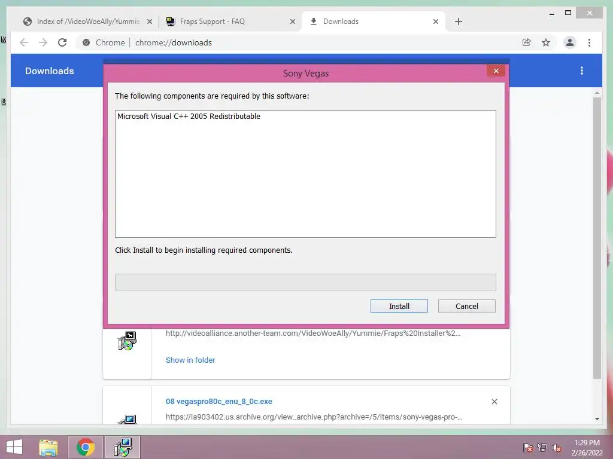
Task: Close the Sony Vegas dialog with the red X
Action: pos(496,71)
